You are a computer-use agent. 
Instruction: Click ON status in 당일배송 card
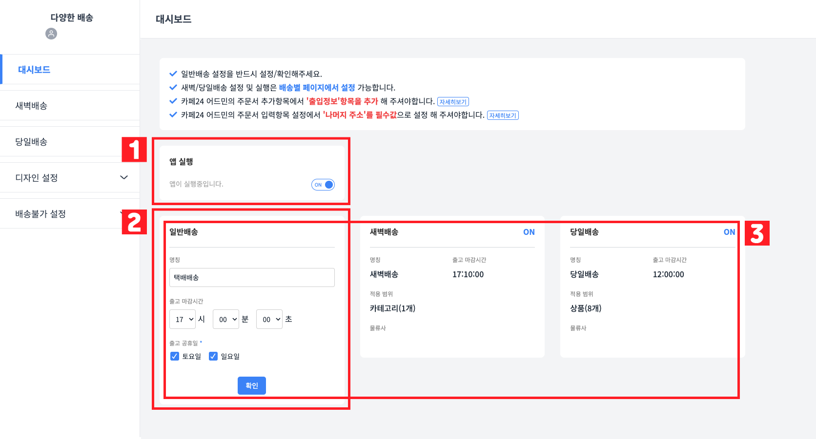(729, 232)
